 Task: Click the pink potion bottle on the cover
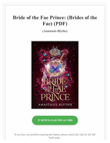click(44, 76)
